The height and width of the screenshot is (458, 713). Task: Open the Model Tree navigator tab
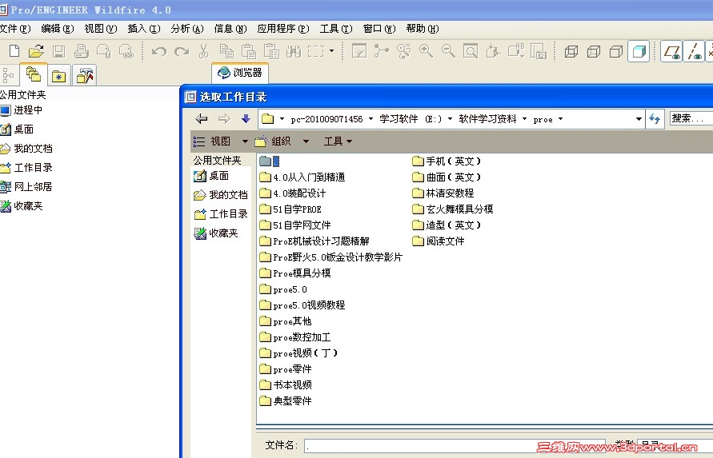point(8,75)
